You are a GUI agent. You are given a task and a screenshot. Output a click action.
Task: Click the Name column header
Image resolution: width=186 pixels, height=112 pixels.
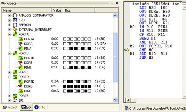tap(26, 10)
